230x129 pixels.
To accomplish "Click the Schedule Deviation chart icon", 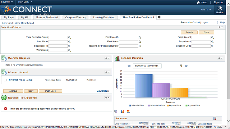I will point(117,58).
